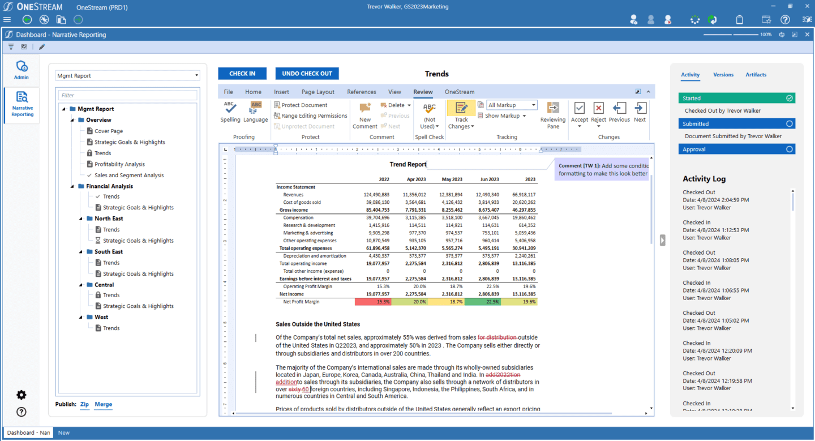This screenshot has width=815, height=441.
Task: Click the user icon with red X
Action: click(668, 20)
